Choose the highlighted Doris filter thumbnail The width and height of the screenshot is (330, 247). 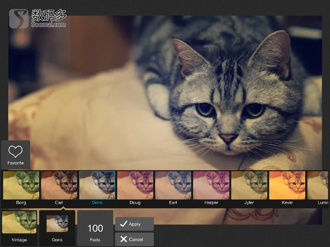[x=97, y=185]
